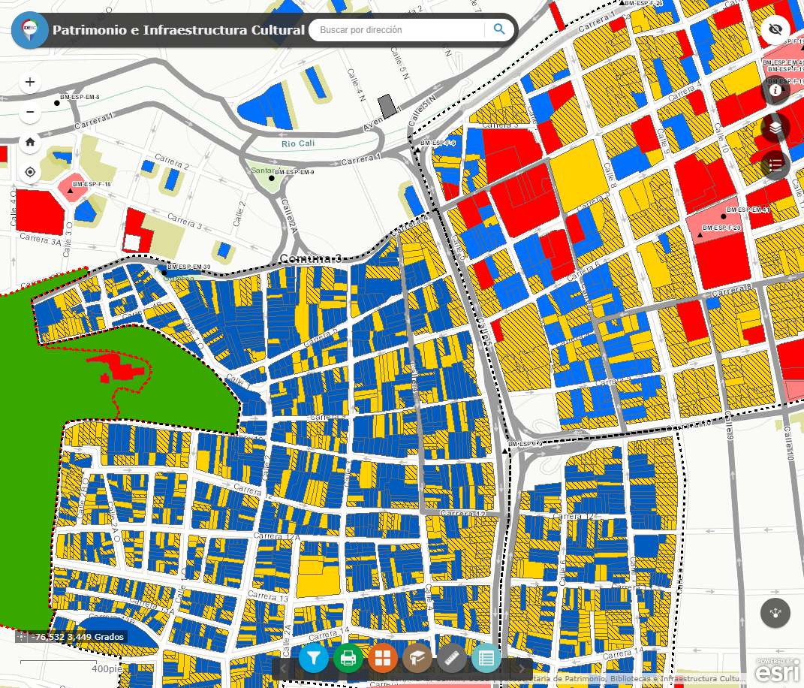Zoom in using the plus control

point(29,82)
